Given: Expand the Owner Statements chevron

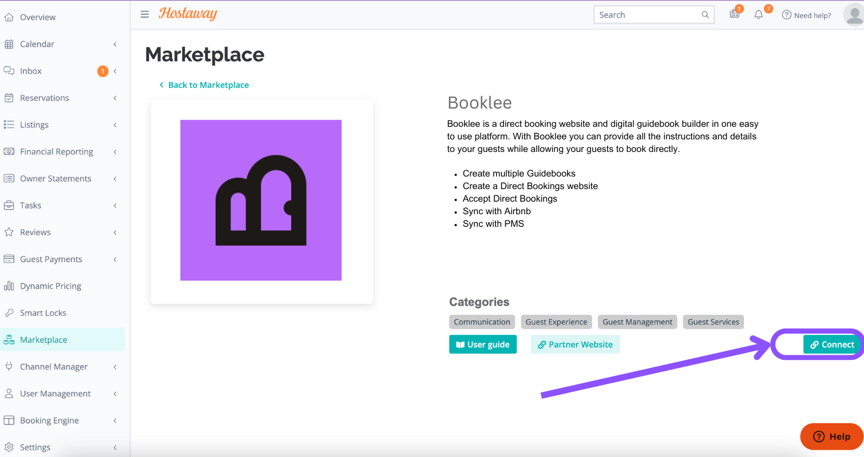Looking at the screenshot, I should (115, 178).
